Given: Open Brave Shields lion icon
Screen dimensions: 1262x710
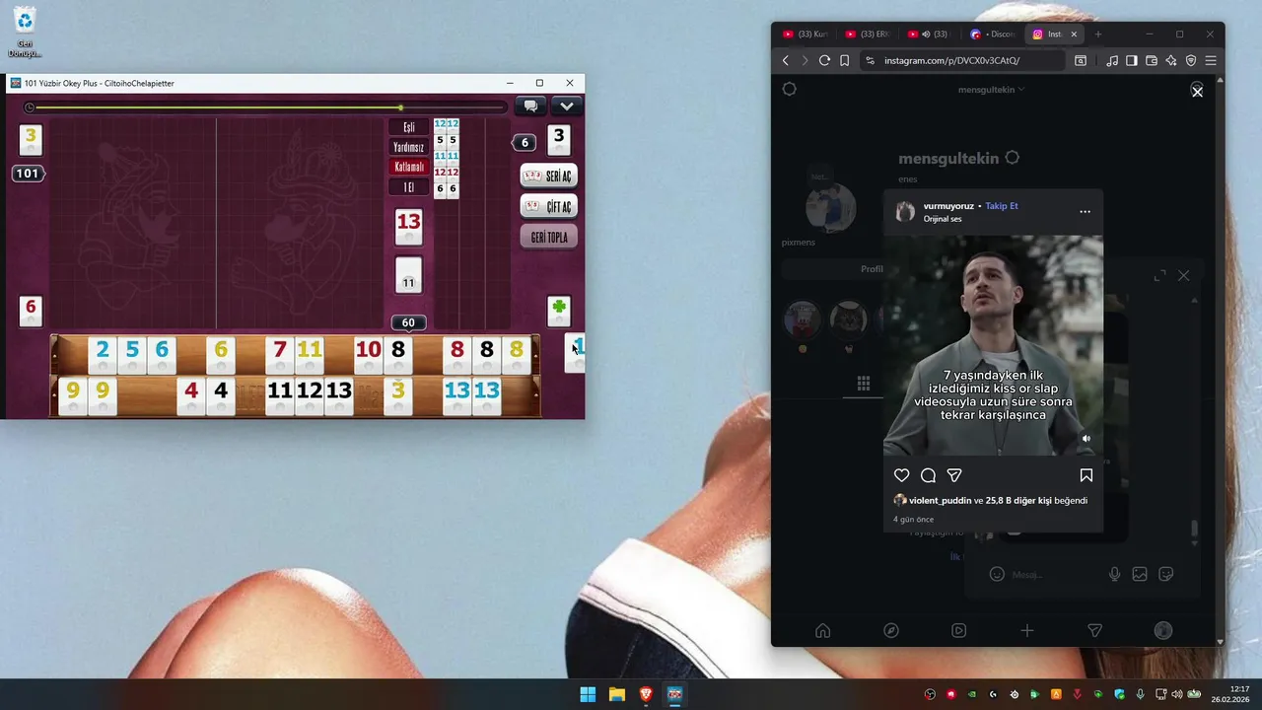Looking at the screenshot, I should point(1191,60).
